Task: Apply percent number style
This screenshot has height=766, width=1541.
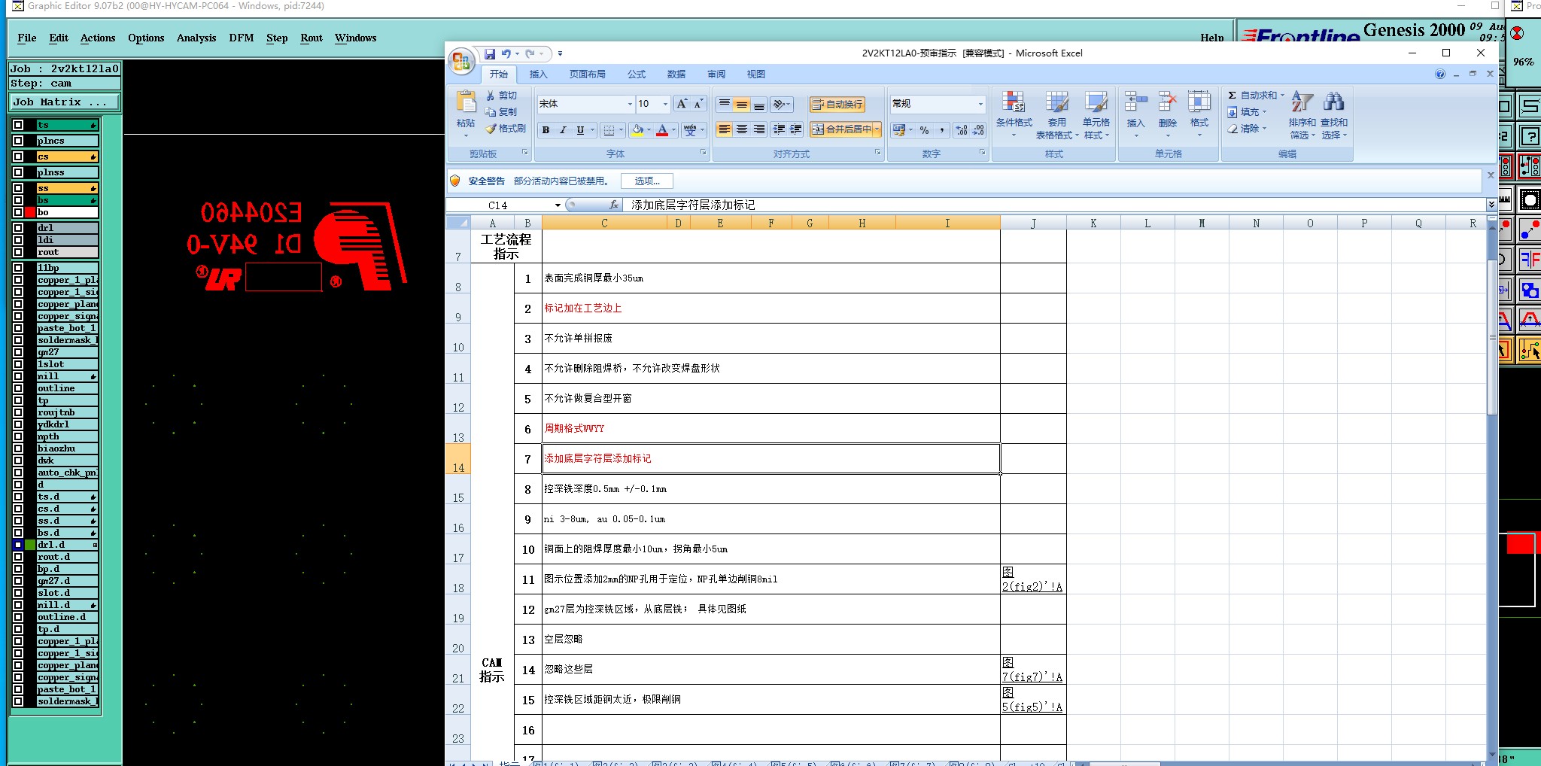Action: [x=924, y=130]
